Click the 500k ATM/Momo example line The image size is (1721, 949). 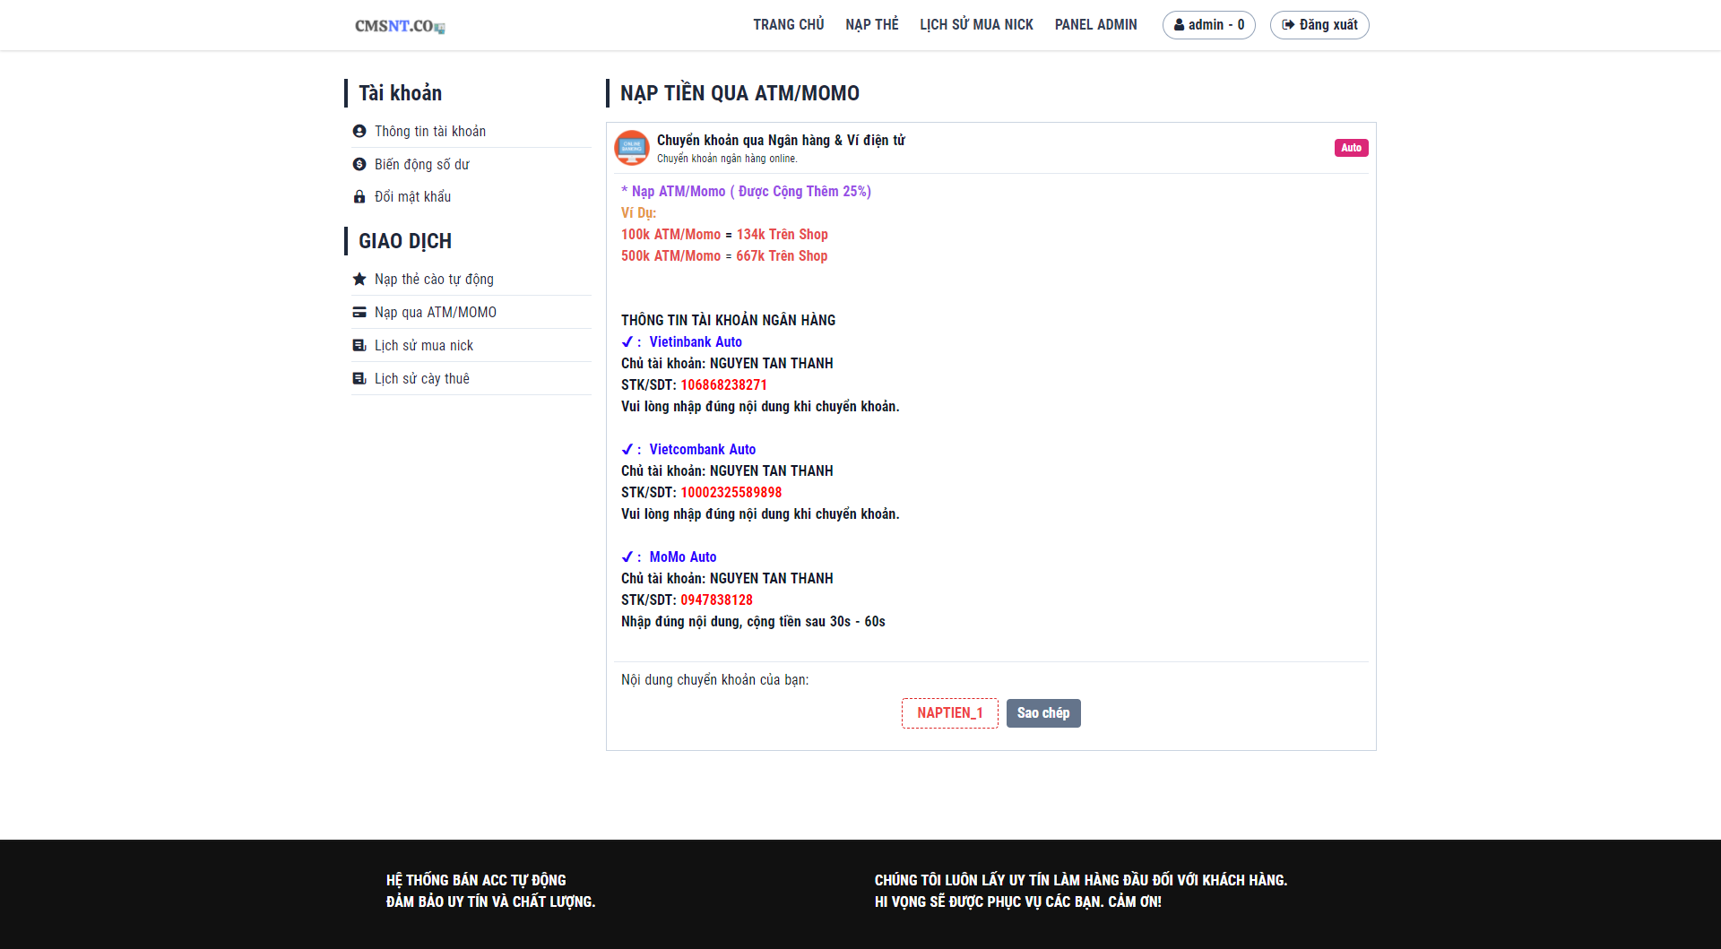coord(724,256)
